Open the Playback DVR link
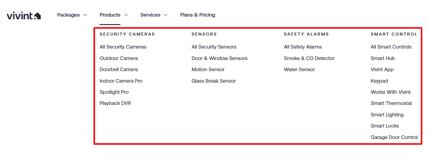This screenshot has height=158, width=429. tap(115, 103)
